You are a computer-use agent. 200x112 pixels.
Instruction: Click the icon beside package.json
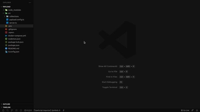click(6, 45)
